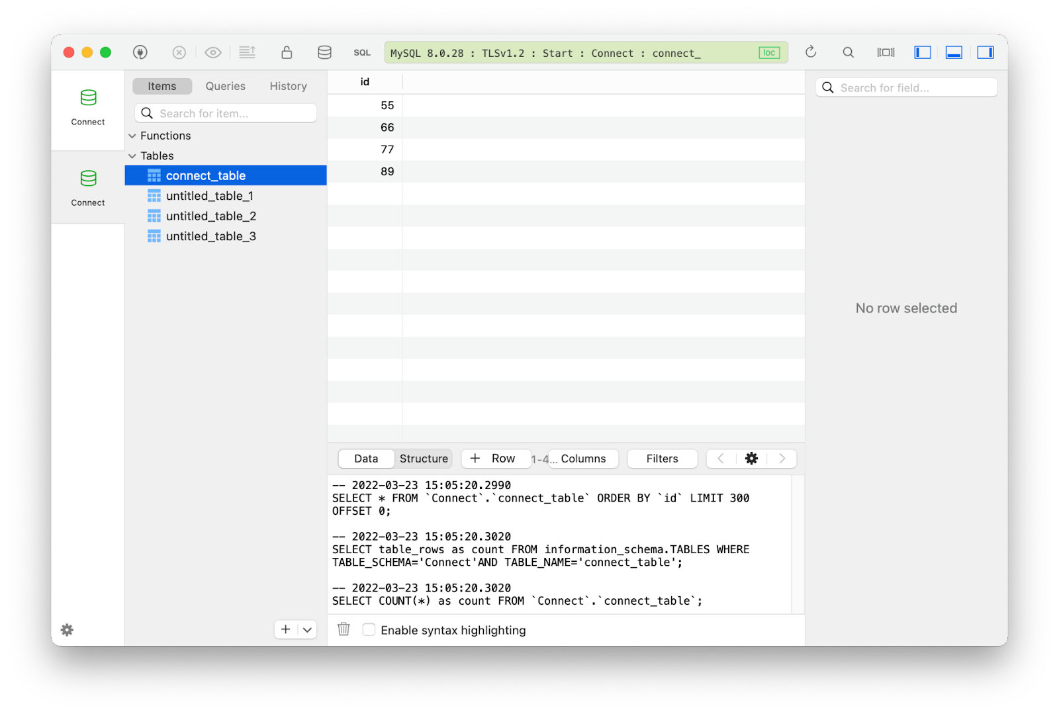Viewport: 1059px width, 714px height.
Task: Toggle the left sidebar panel visibility
Action: click(x=923, y=52)
